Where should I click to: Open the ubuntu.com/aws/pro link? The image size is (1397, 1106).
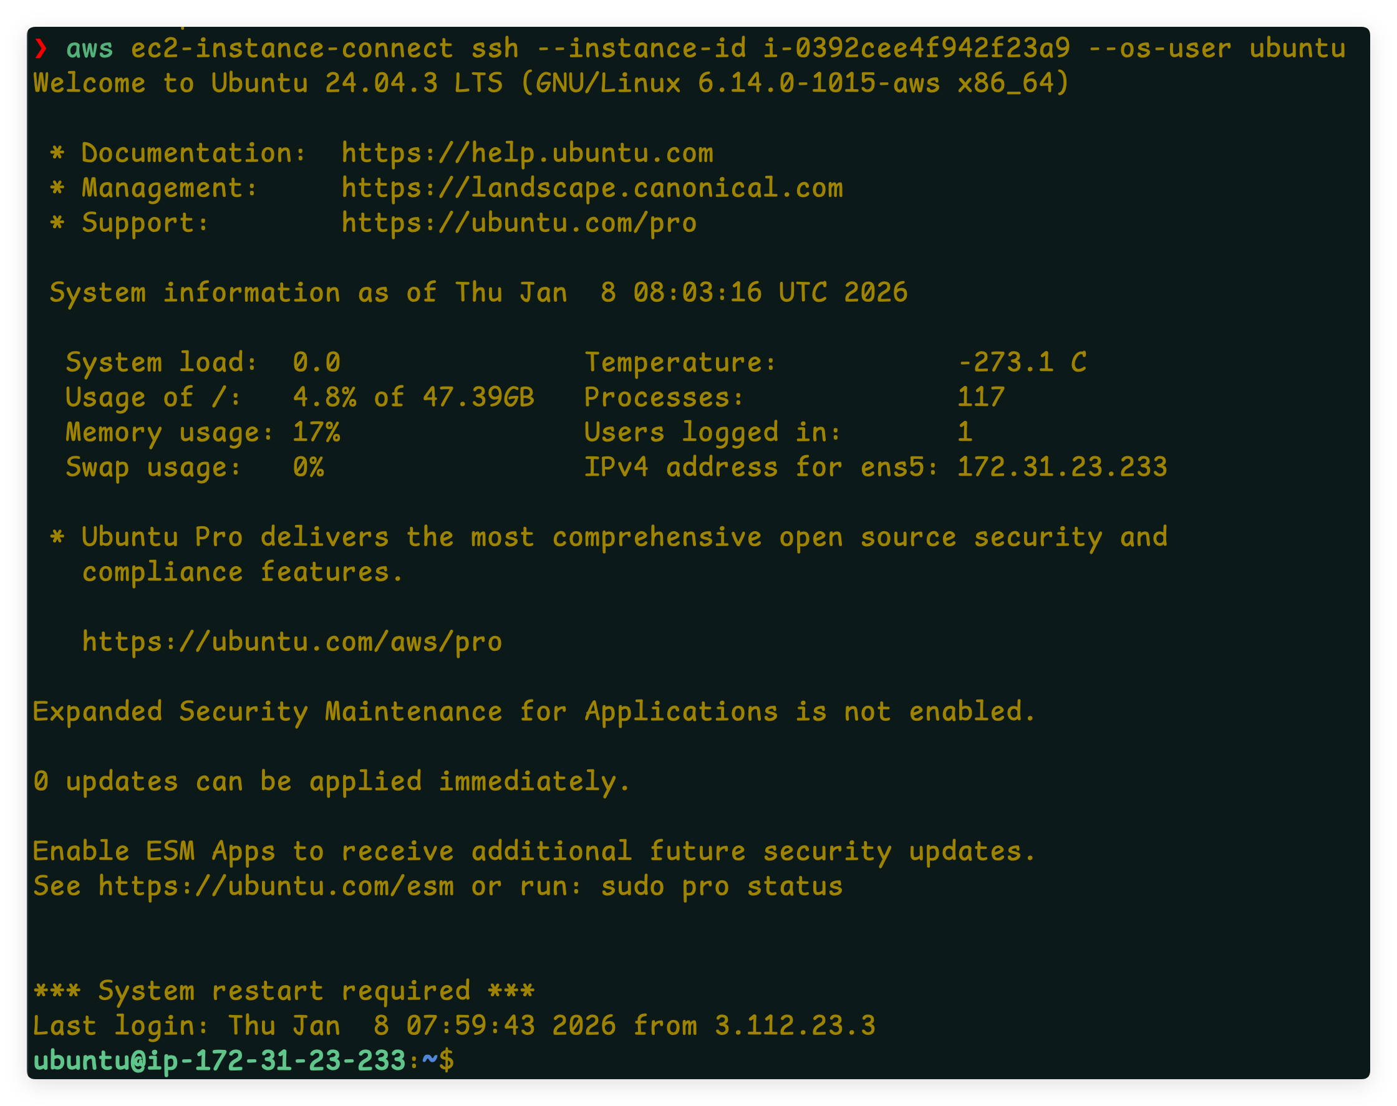pos(291,642)
